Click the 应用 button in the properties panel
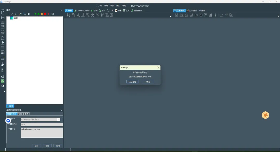Screen dimensions: 280x152 (x=37, y=146)
